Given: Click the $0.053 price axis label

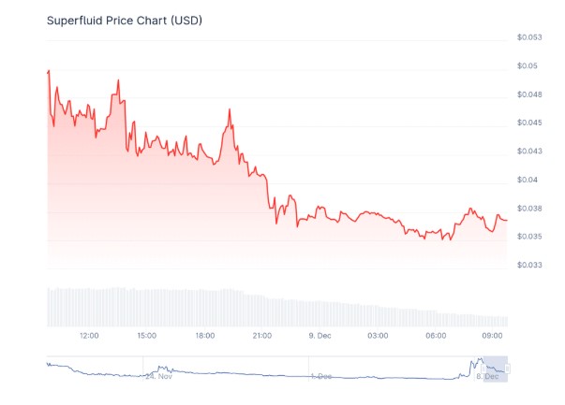Looking at the screenshot, I should (529, 37).
